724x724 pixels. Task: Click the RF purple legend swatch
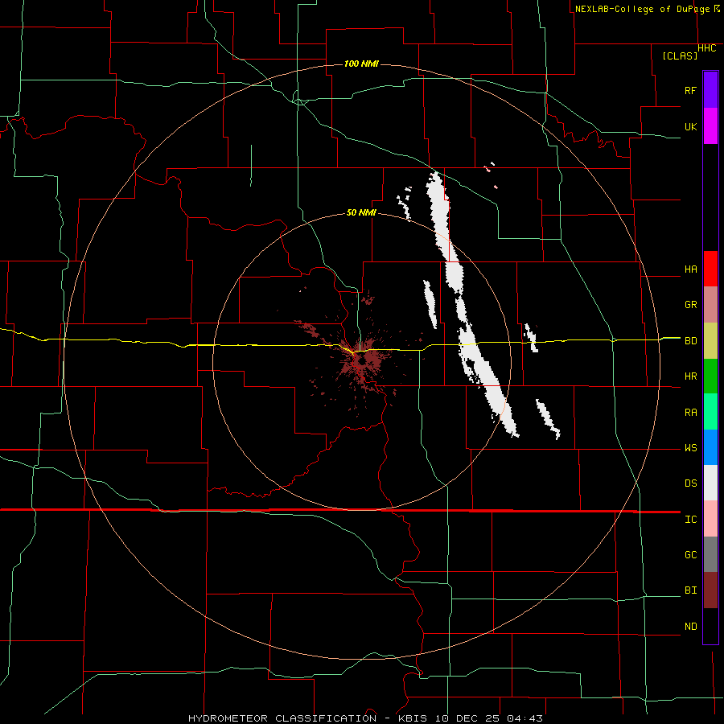(x=710, y=90)
